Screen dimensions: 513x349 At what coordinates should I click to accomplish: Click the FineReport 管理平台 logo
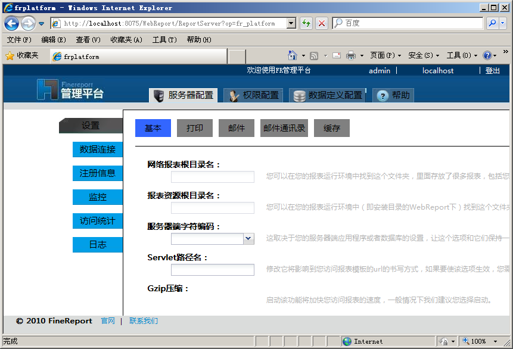click(x=70, y=89)
